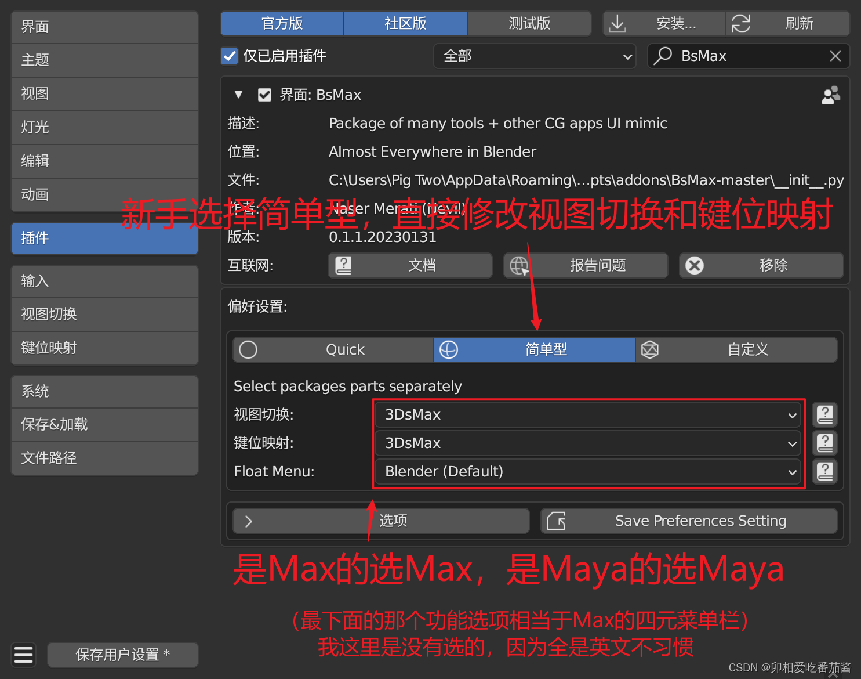Click the simple mode sphere icon
The image size is (861, 679).
449,350
